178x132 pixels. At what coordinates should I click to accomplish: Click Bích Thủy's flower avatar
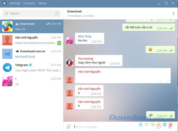click(x=70, y=41)
